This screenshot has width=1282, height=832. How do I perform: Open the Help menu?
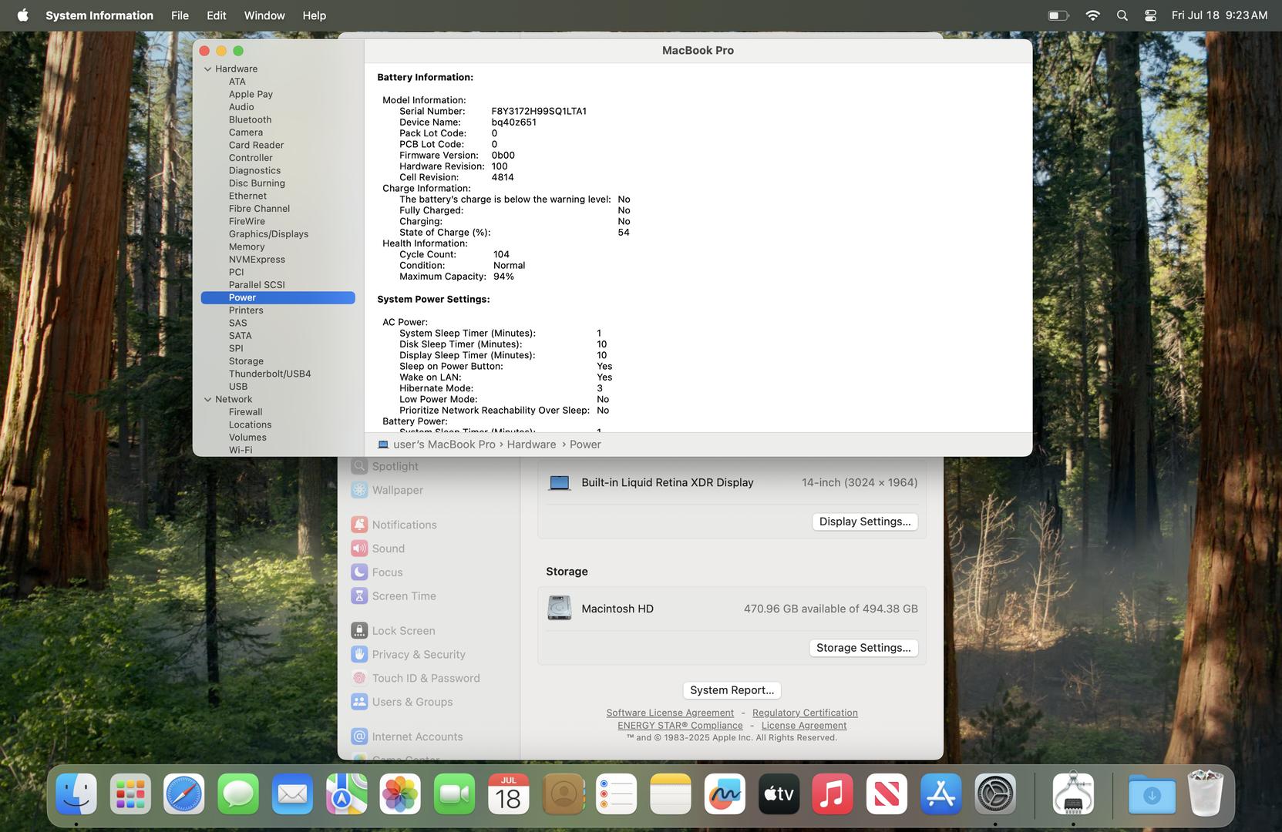[x=314, y=15]
